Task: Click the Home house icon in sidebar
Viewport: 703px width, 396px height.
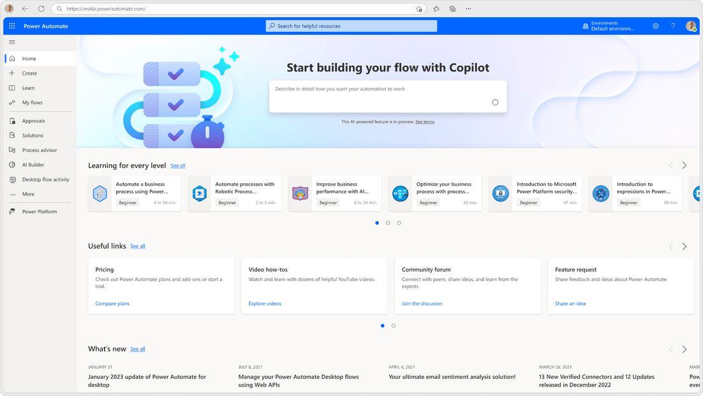Action: pyautogui.click(x=12, y=58)
